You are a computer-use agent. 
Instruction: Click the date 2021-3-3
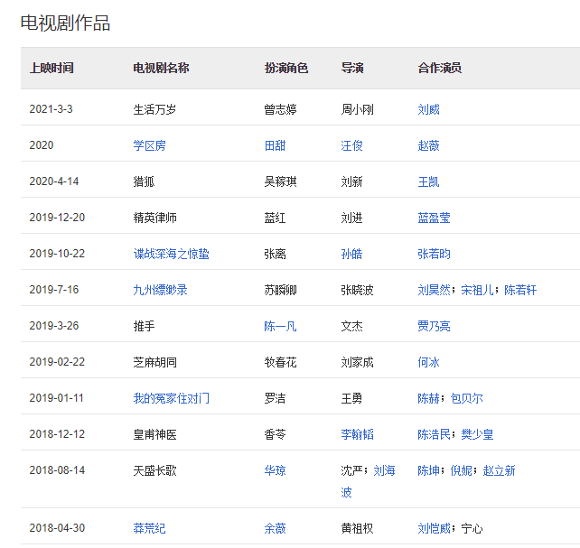click(51, 109)
